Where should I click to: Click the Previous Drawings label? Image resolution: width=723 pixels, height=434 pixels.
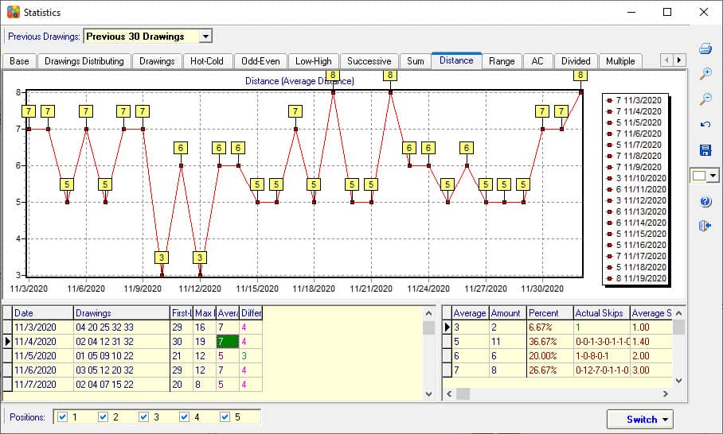point(45,37)
